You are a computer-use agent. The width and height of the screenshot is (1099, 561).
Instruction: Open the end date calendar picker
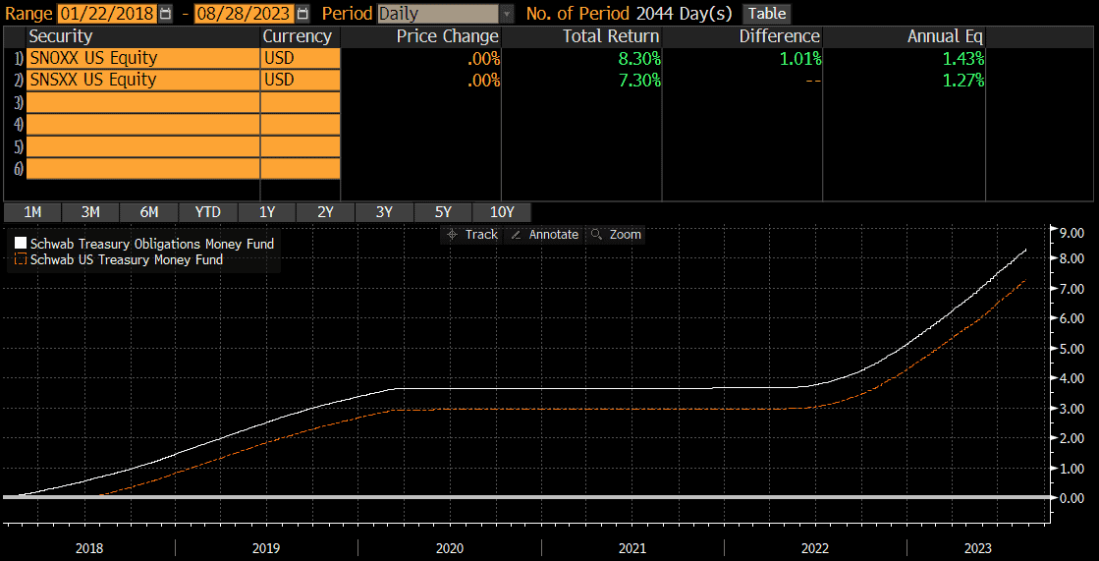tap(302, 14)
